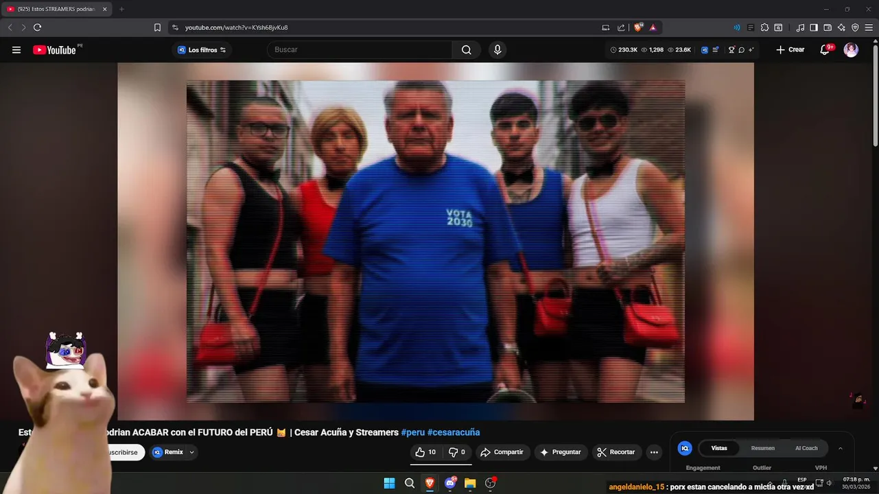The image size is (879, 494).
Task: Select the Estos STREAMERS browser tab
Action: [56, 9]
